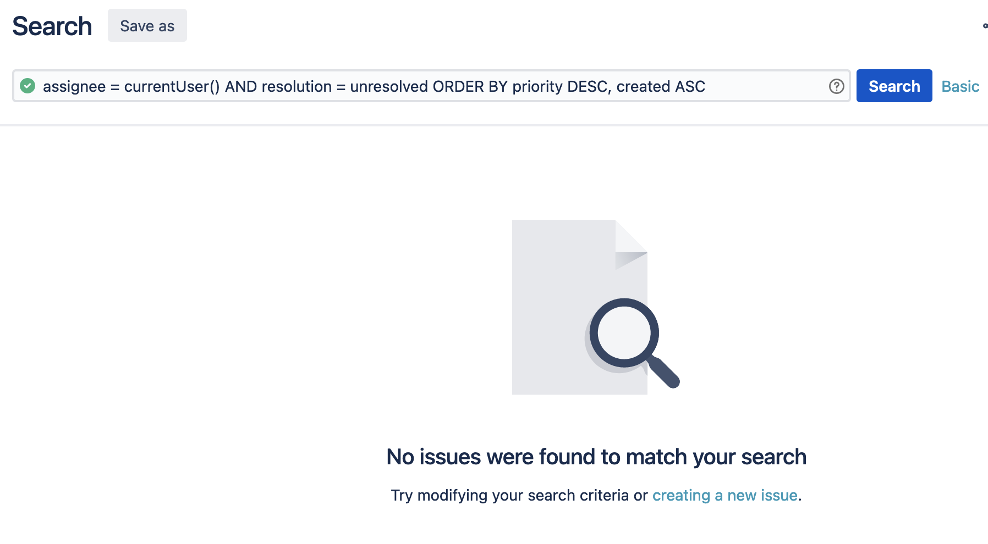Click "created ASC" at the query's end
The image size is (988, 544).
(x=661, y=86)
